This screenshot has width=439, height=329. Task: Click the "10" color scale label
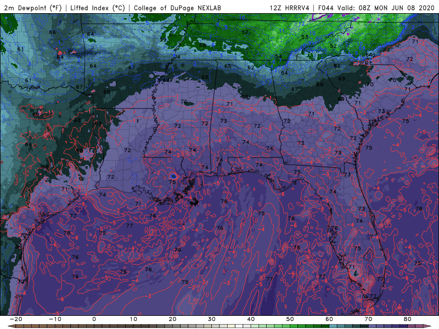pos(133,319)
